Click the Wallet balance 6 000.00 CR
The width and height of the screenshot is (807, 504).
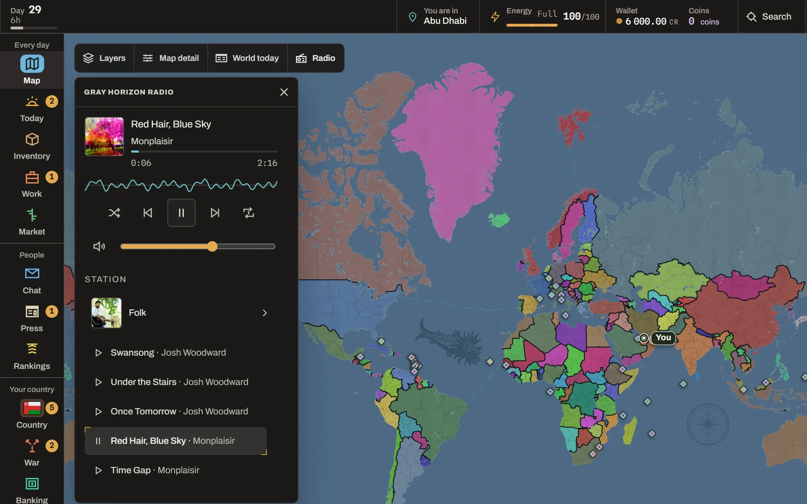coord(647,22)
